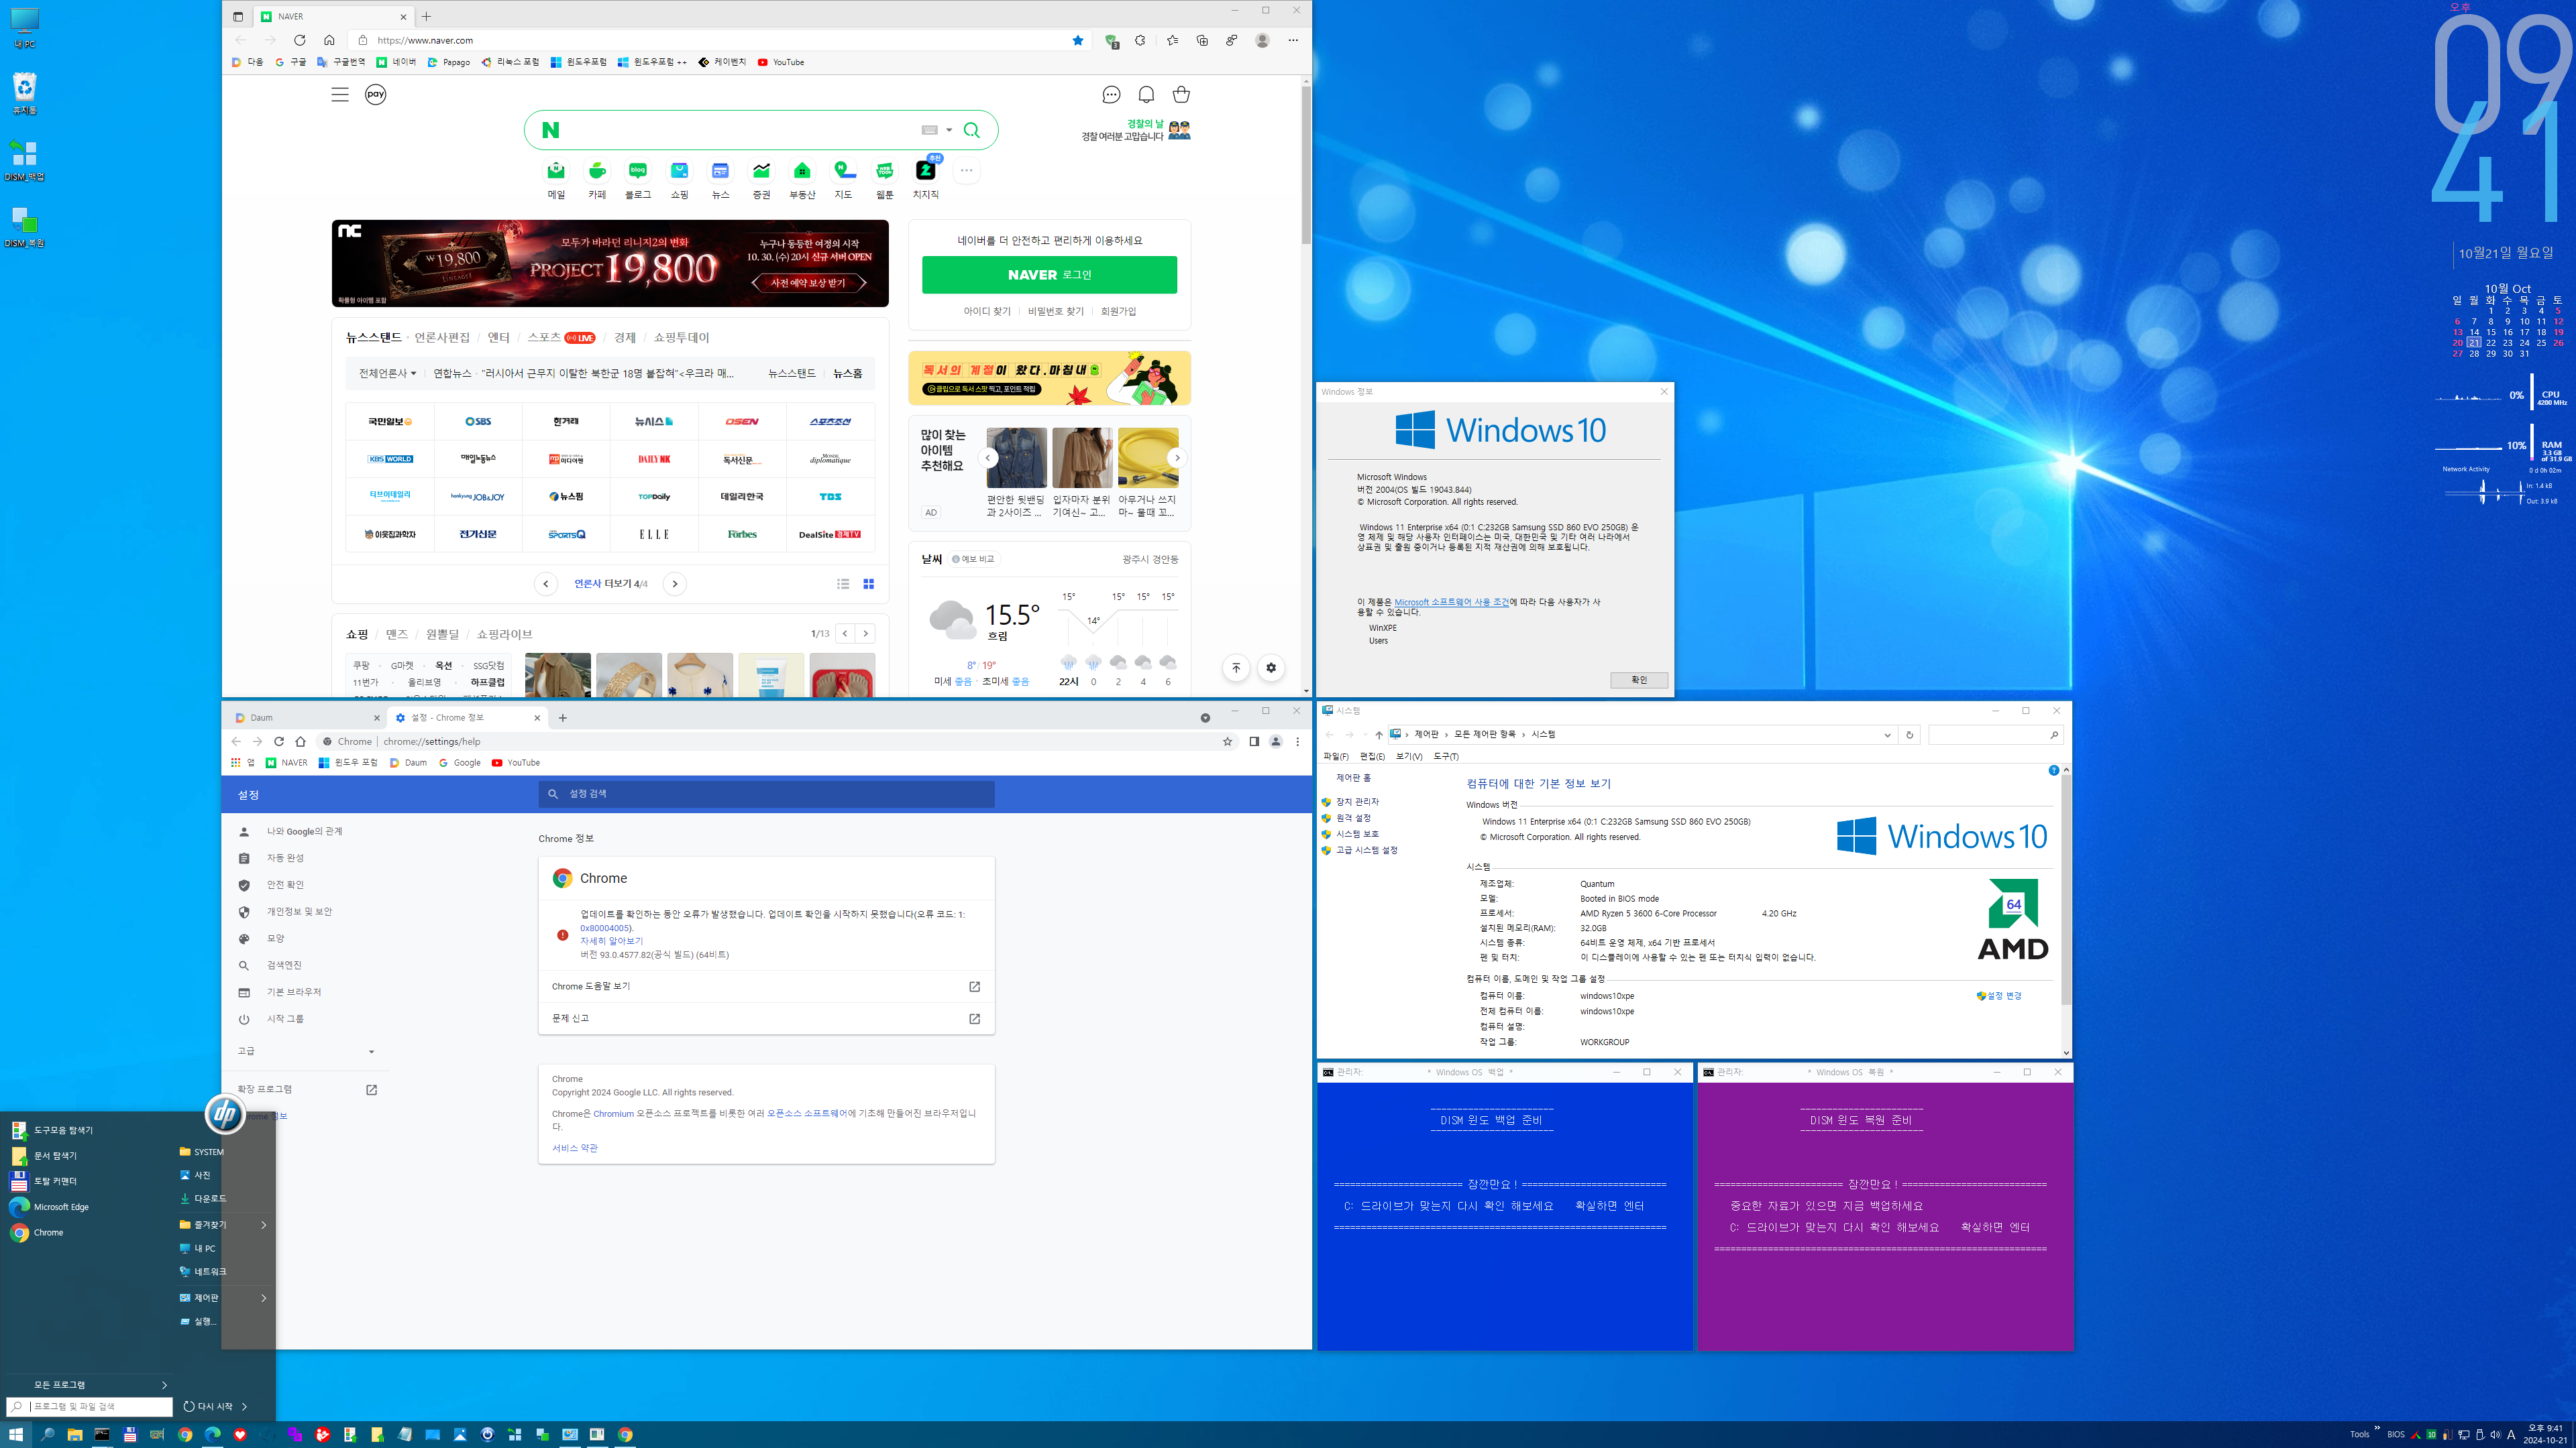Click Edge home button
Screen dimensions: 2576x1448
pyautogui.click(x=329, y=40)
